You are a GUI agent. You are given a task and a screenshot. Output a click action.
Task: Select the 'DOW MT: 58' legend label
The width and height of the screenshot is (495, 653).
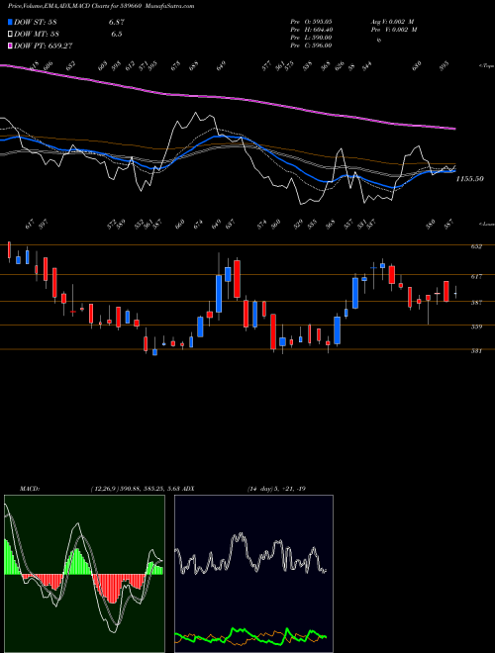click(37, 35)
